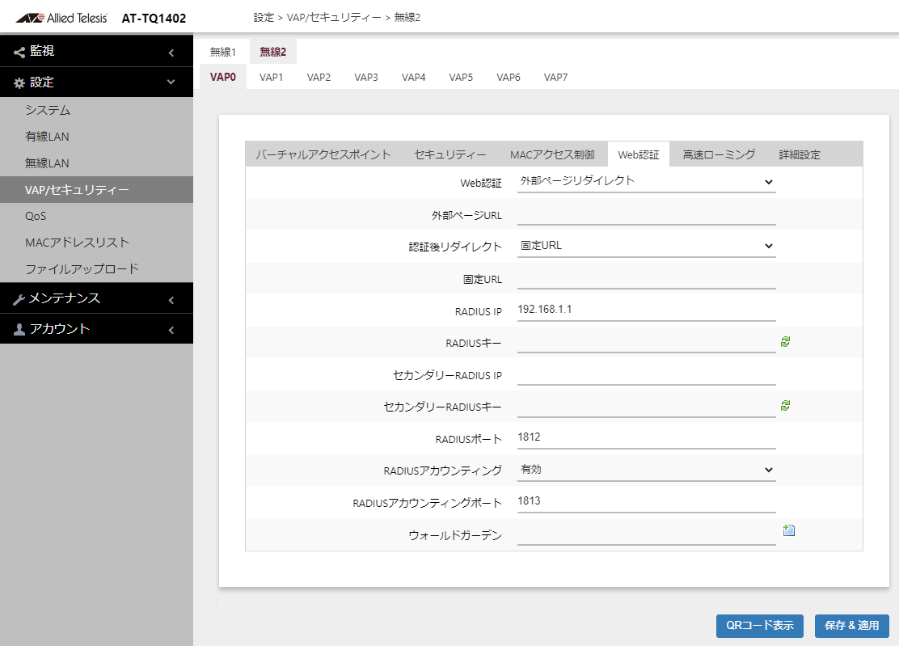Viewport: 899px width, 646px height.
Task: Click the Allied Telesis logo
Action: pyautogui.click(x=62, y=19)
